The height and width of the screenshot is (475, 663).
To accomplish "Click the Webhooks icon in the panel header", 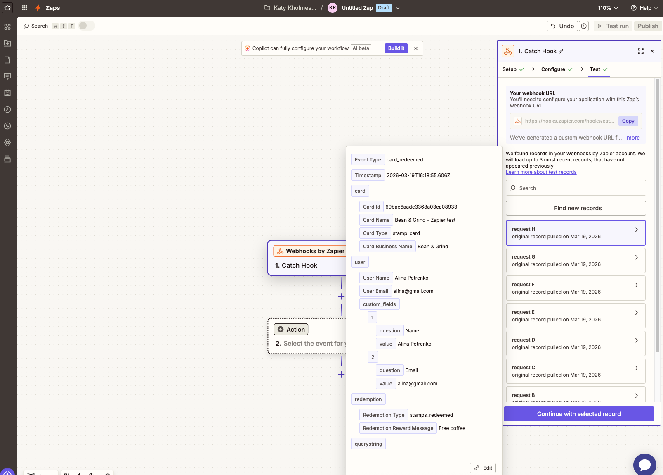I will coord(508,51).
